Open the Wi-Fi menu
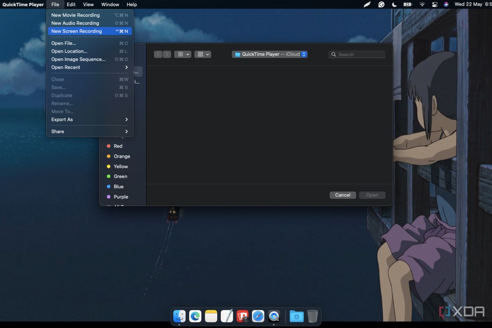The width and height of the screenshot is (492, 328). 422,4
